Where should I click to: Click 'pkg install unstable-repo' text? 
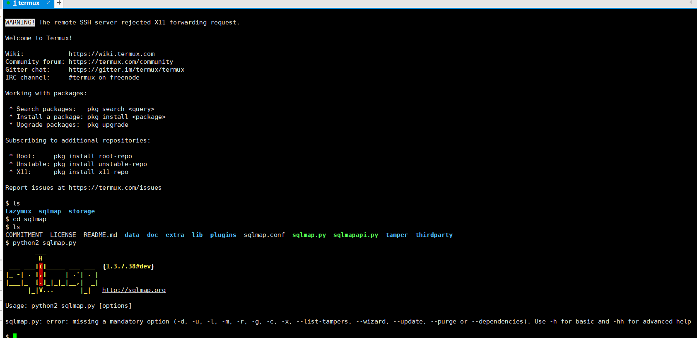[x=100, y=164]
